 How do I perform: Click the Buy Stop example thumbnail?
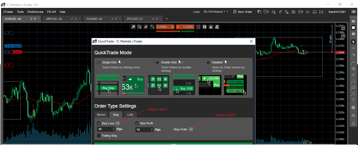point(108,85)
